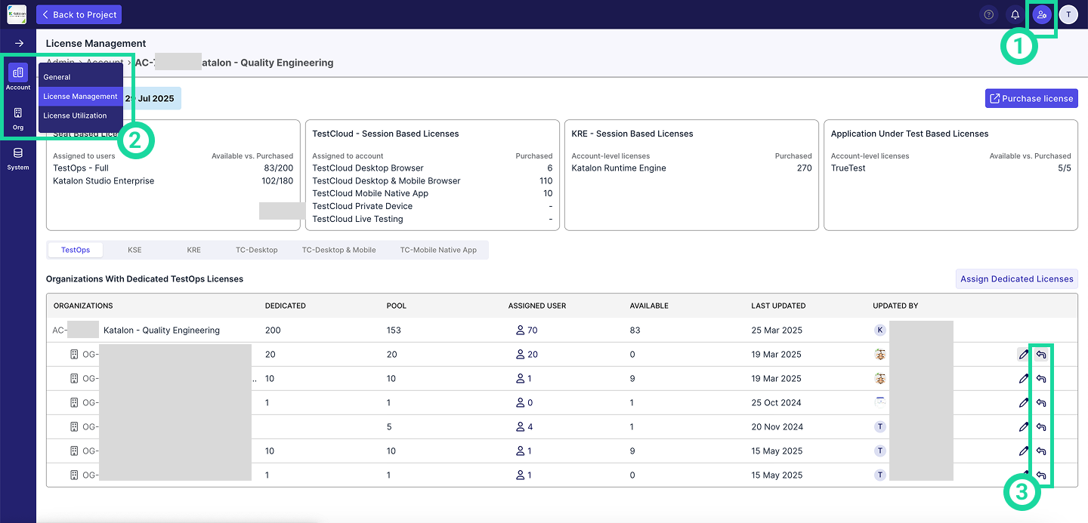Choose License Management in the flyout menu

pyautogui.click(x=81, y=97)
